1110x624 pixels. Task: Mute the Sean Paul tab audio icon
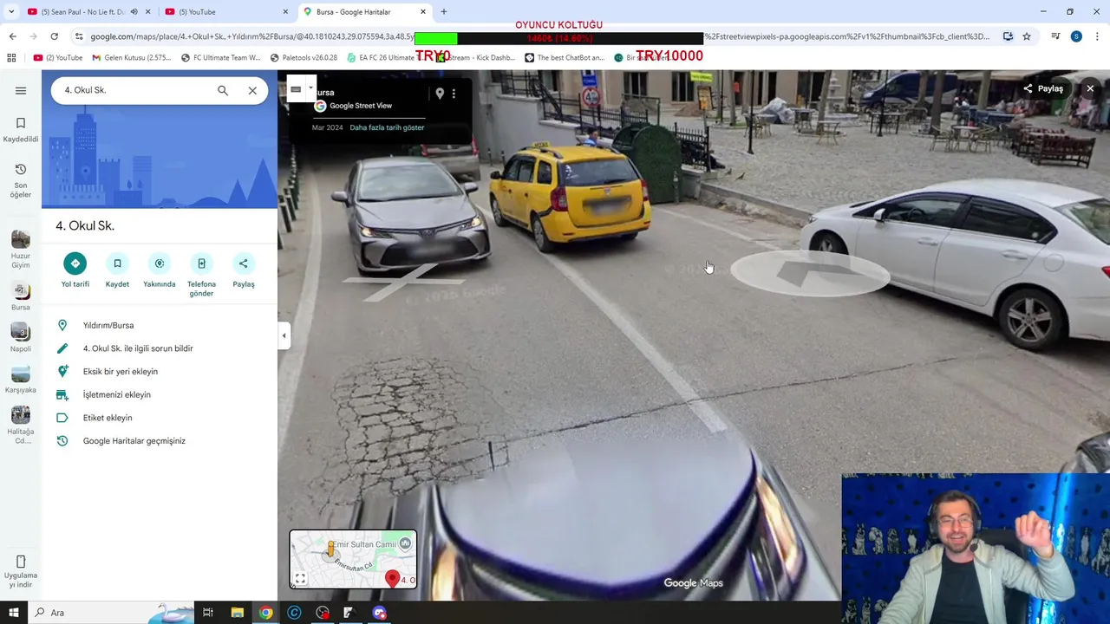point(134,12)
